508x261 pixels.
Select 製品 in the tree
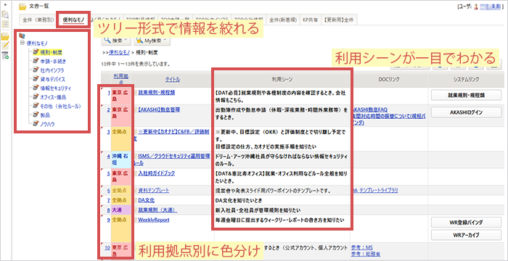(x=45, y=115)
